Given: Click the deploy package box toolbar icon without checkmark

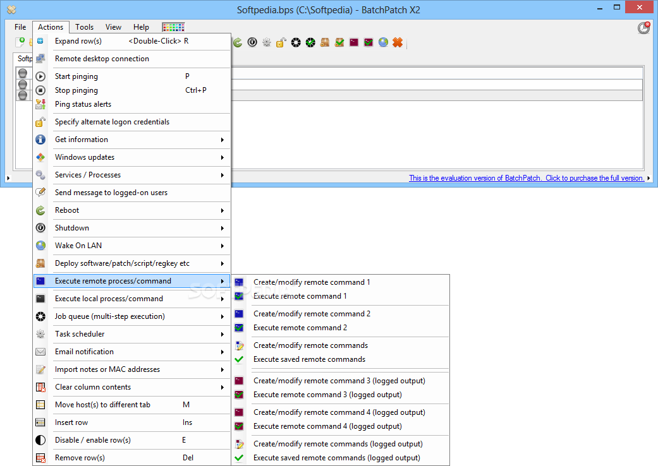Looking at the screenshot, I should [x=325, y=42].
